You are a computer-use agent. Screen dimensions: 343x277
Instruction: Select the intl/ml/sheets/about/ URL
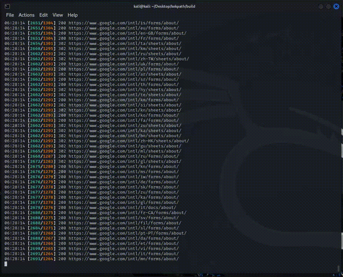pos(125,151)
